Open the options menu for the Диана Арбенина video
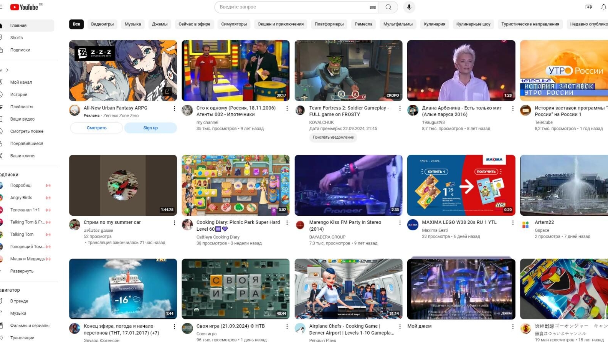The image size is (608, 342). (513, 109)
